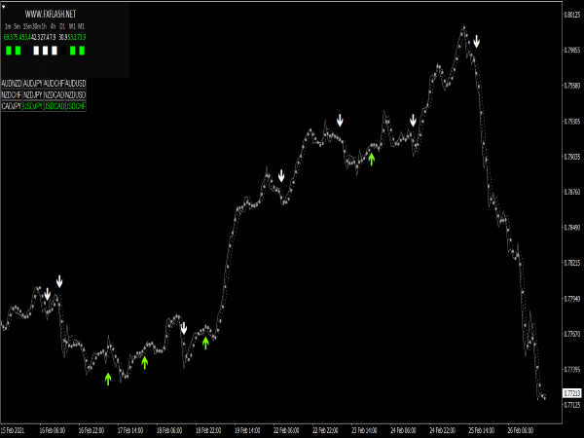
Task: Select the M1 monthly timeframe label
Action: [x=81, y=26]
